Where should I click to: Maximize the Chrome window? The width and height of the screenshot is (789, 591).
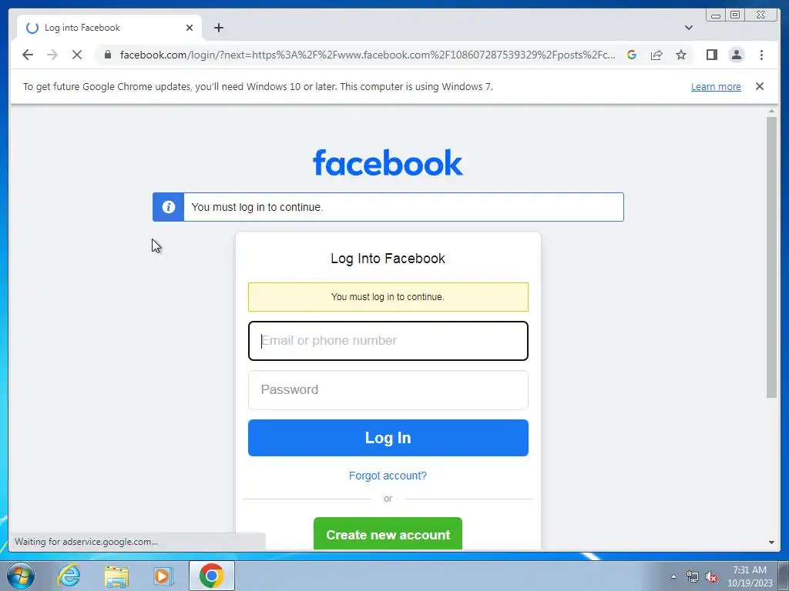pyautogui.click(x=735, y=15)
